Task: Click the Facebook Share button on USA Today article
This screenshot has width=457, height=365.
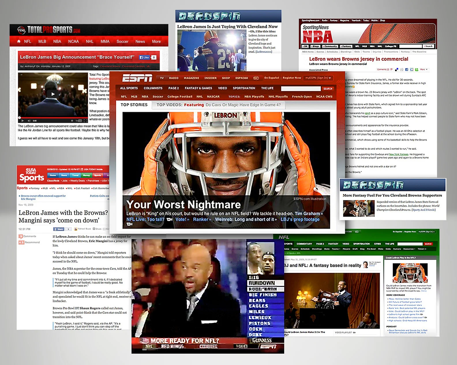Action: coord(59,229)
